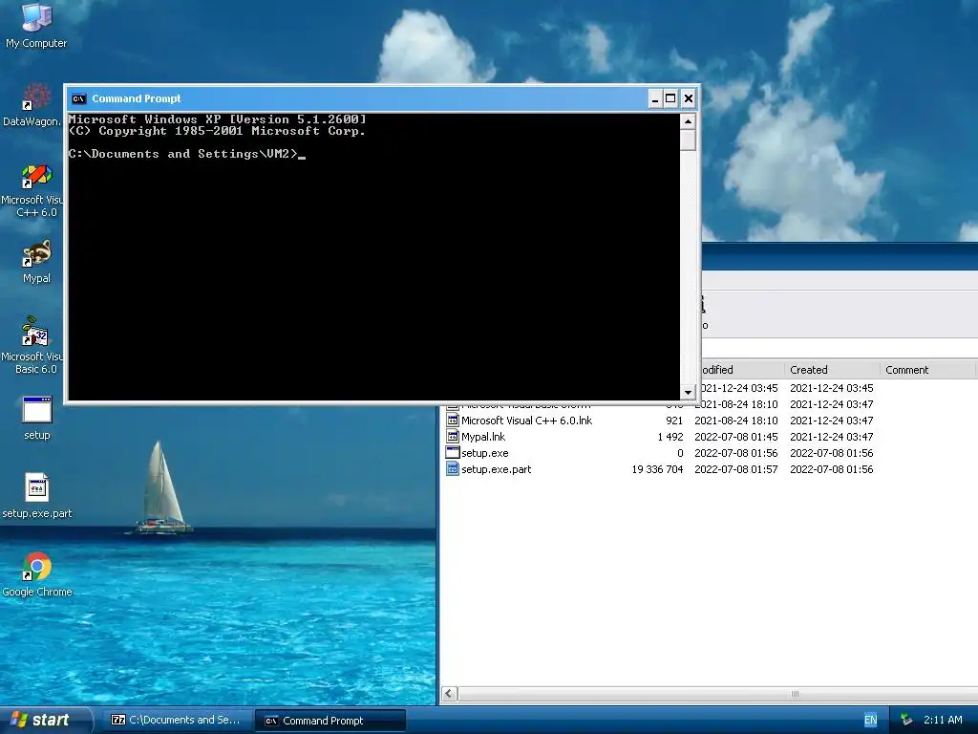This screenshot has width=978, height=734.
Task: Click the taskbar clock showing 2:11 AM
Action: point(943,721)
